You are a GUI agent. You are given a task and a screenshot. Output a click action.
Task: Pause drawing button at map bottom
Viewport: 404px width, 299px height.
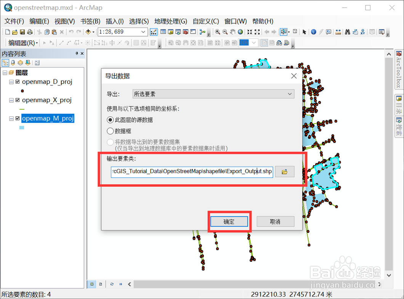[120, 284]
